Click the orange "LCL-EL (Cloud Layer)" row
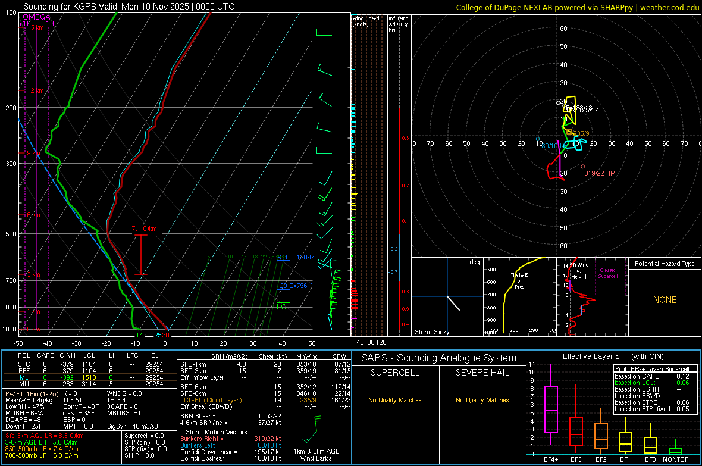The height and width of the screenshot is (466, 702). (x=211, y=400)
